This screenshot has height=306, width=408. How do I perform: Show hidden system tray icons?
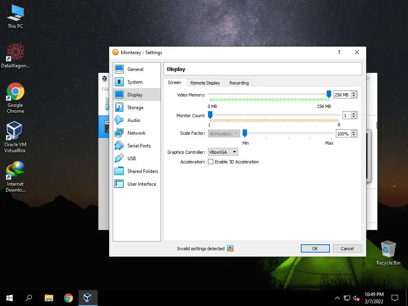point(337,298)
